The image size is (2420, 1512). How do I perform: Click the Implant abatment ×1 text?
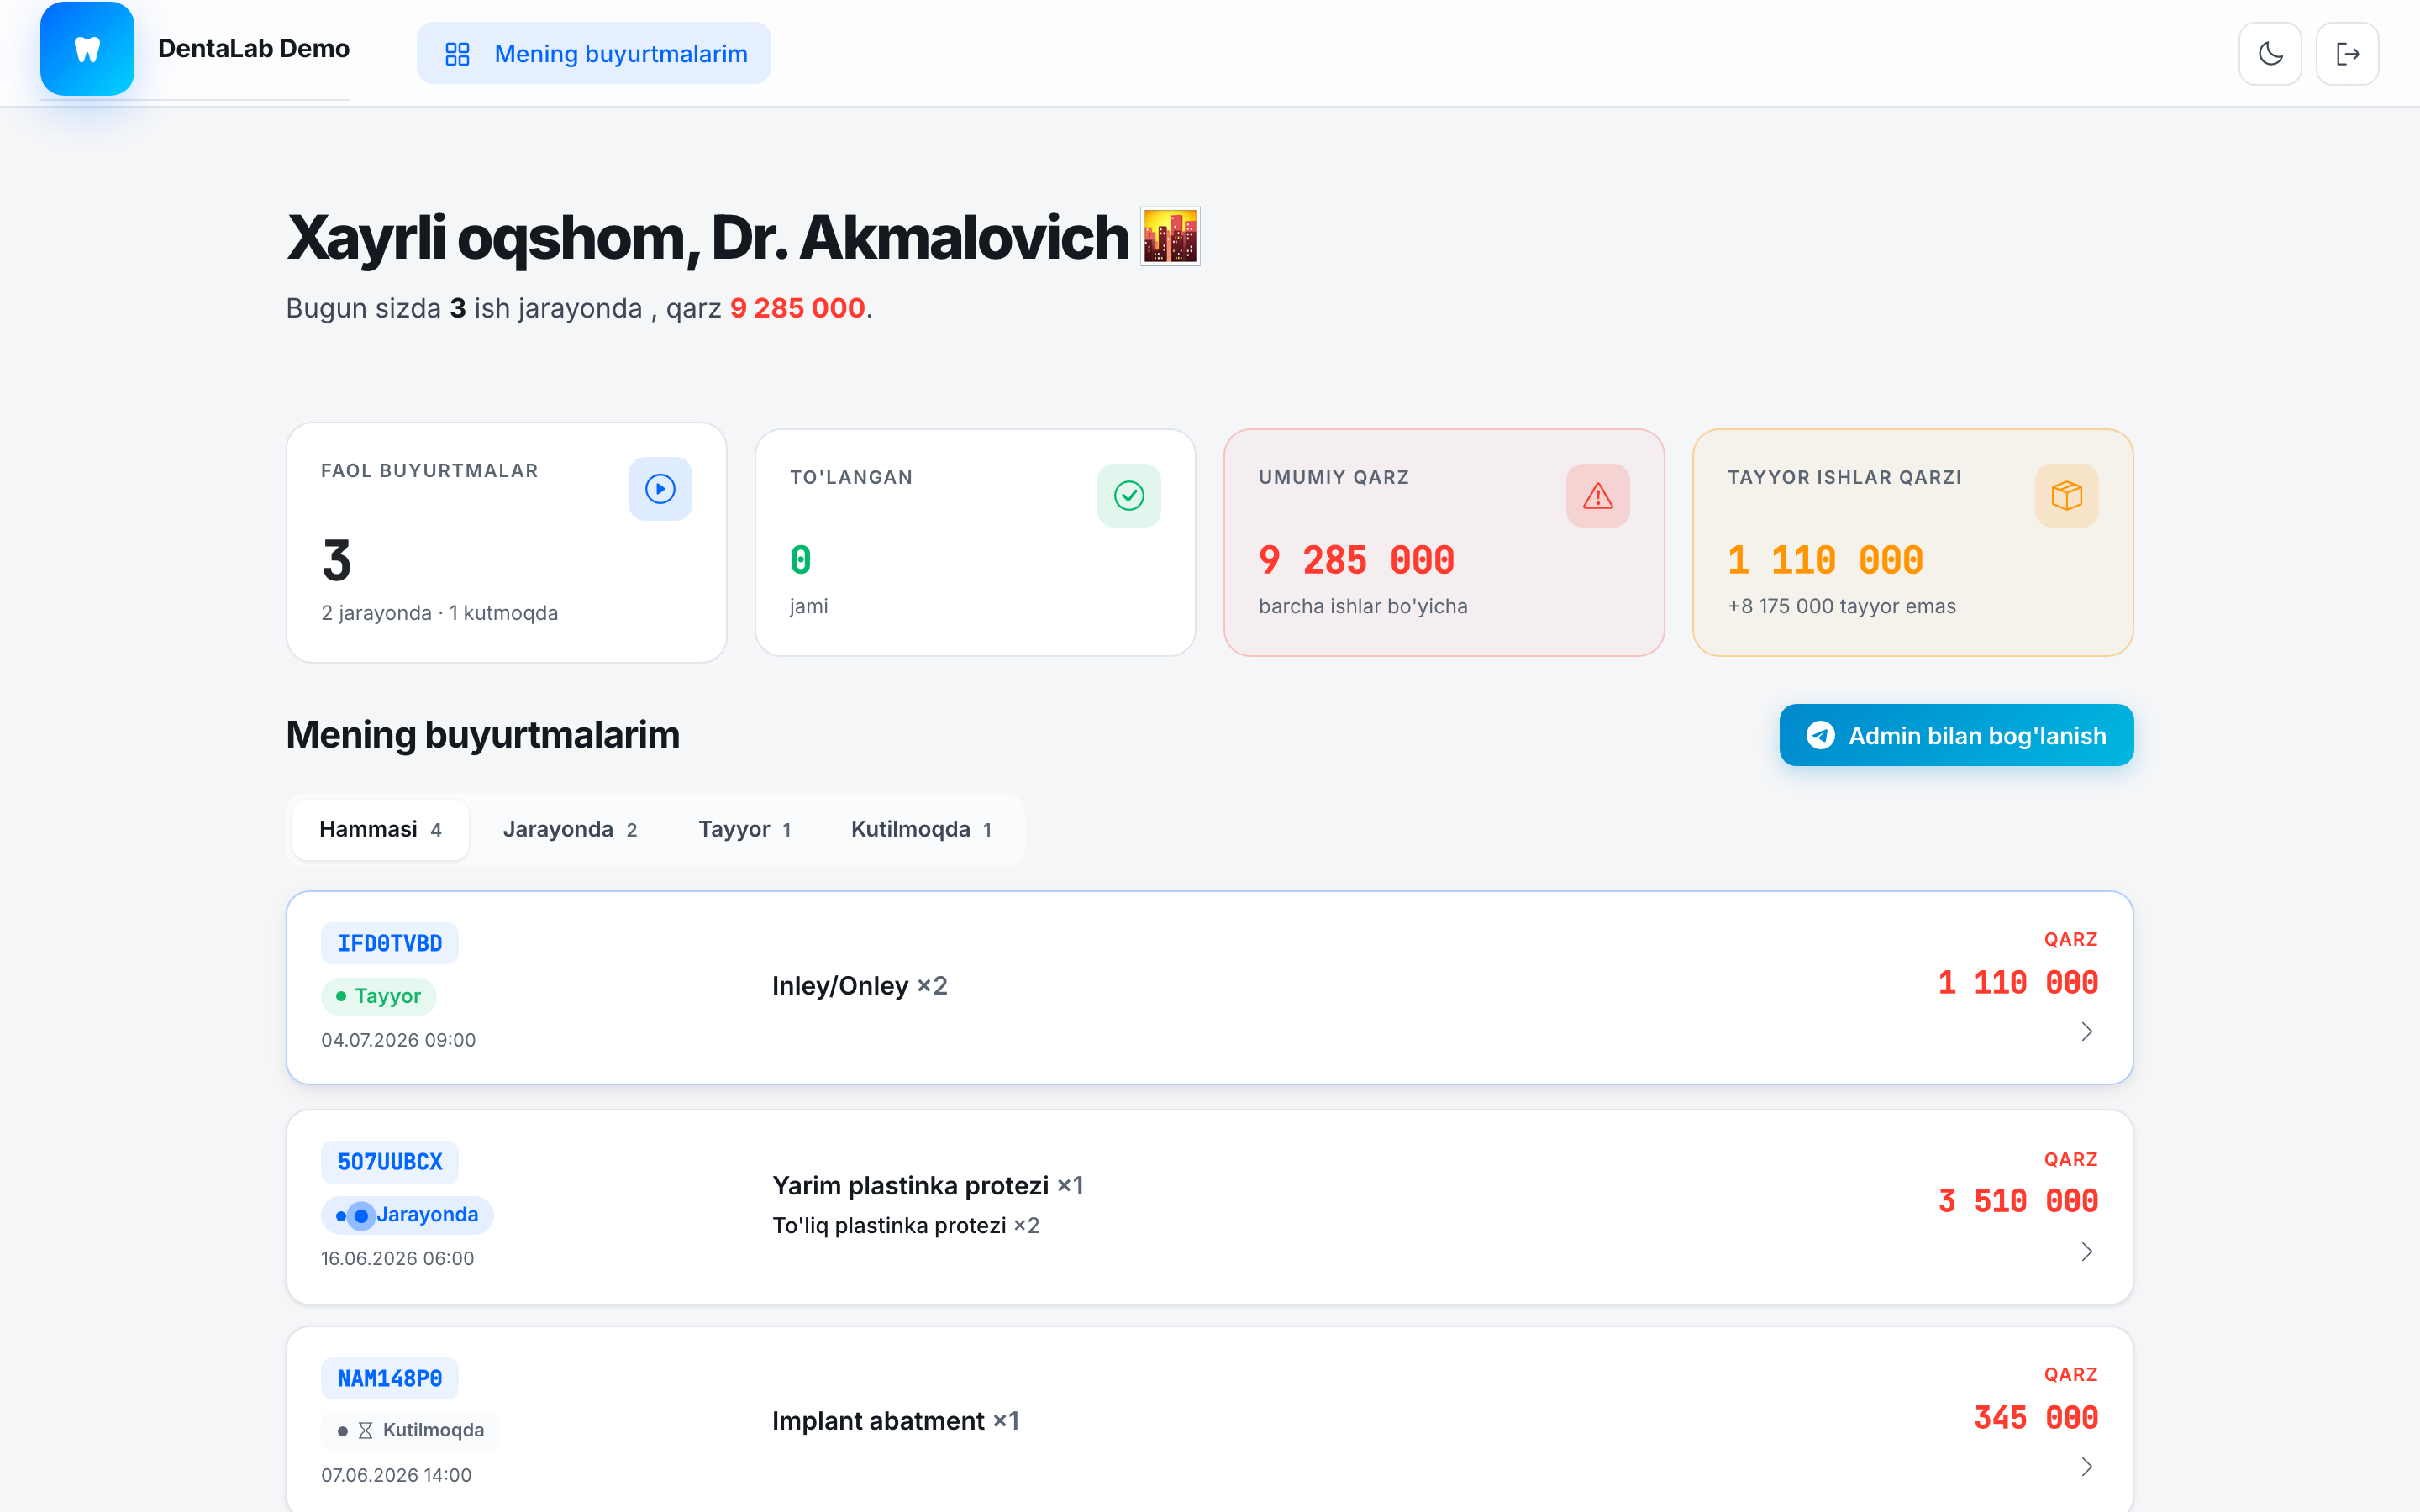click(896, 1421)
